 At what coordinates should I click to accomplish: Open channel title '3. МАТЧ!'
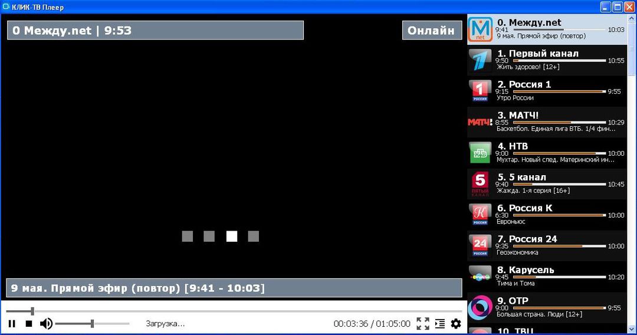pyautogui.click(x=518, y=116)
